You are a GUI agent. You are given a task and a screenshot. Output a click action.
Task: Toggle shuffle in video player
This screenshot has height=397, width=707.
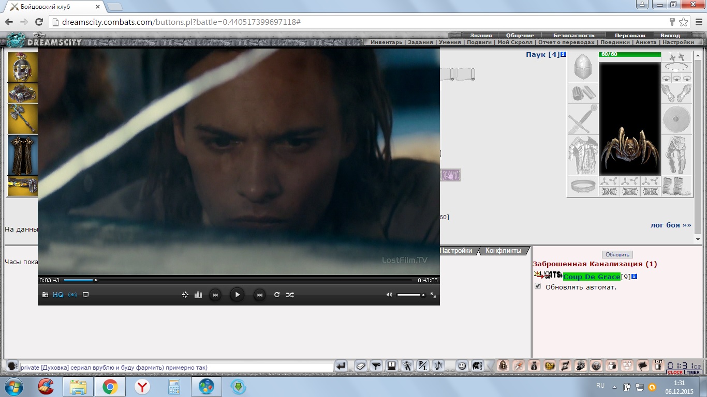pos(290,295)
